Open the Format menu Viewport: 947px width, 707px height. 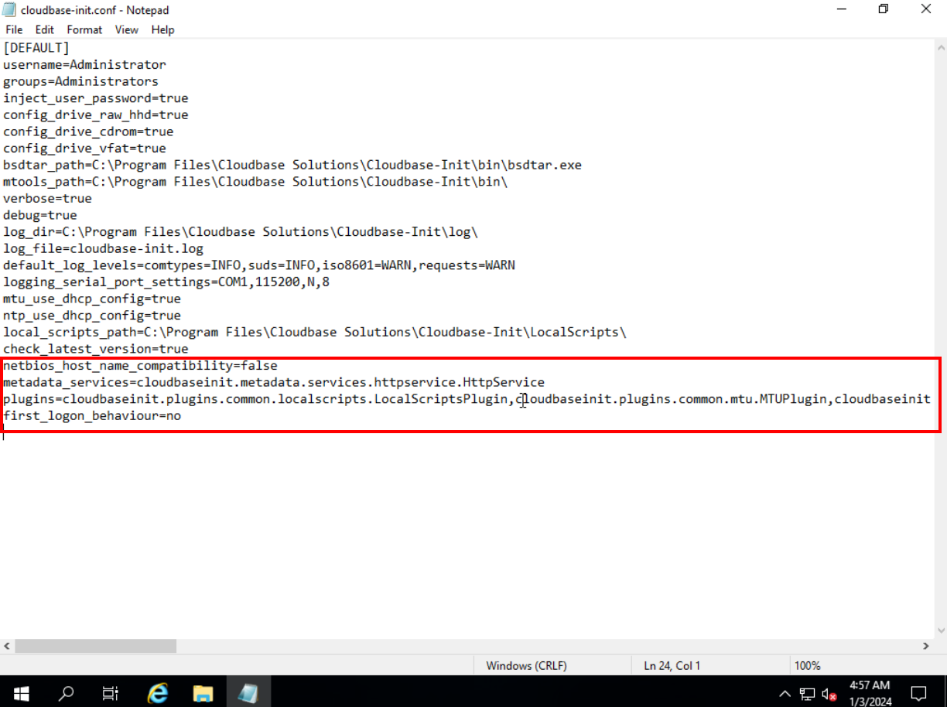[x=84, y=29]
